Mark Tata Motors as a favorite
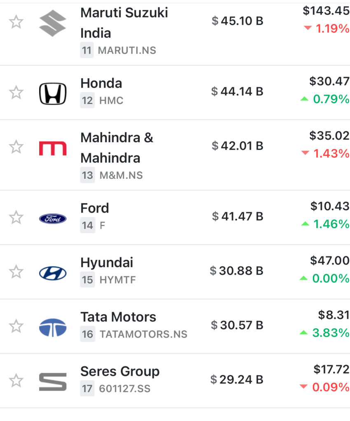 tap(16, 326)
